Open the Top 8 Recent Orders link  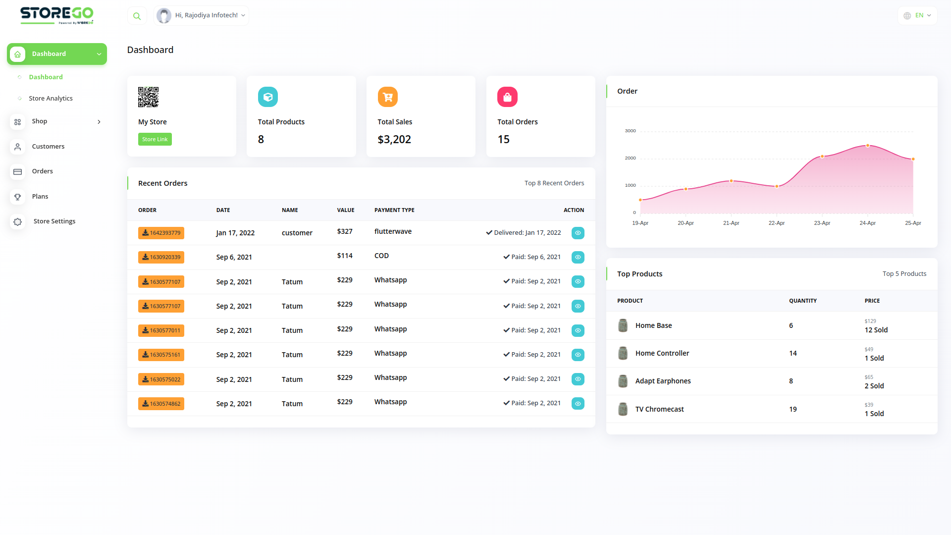pos(554,183)
